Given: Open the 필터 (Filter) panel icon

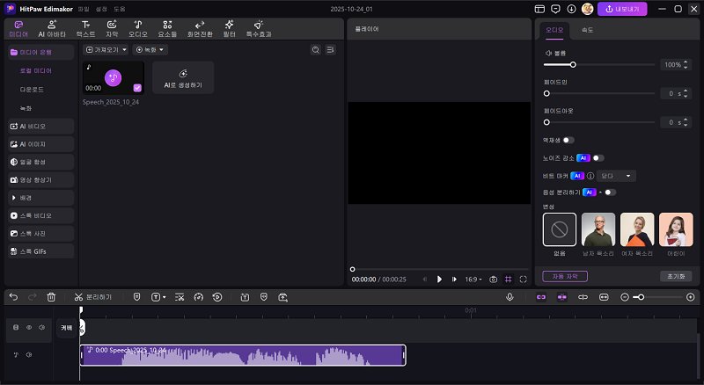Looking at the screenshot, I should pos(229,28).
